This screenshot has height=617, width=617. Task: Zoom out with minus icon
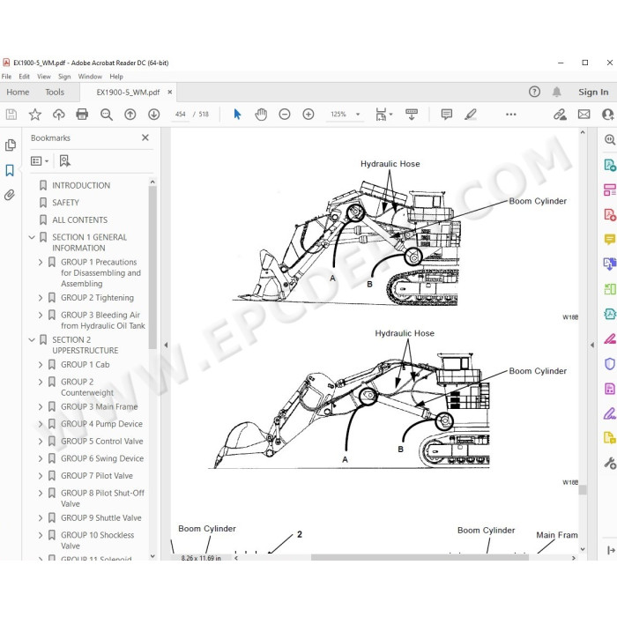(285, 115)
